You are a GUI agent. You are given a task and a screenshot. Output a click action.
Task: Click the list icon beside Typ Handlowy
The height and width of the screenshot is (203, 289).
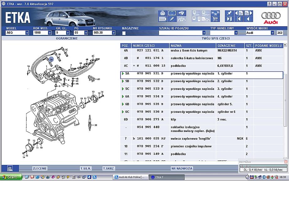pyautogui.click(x=242, y=33)
